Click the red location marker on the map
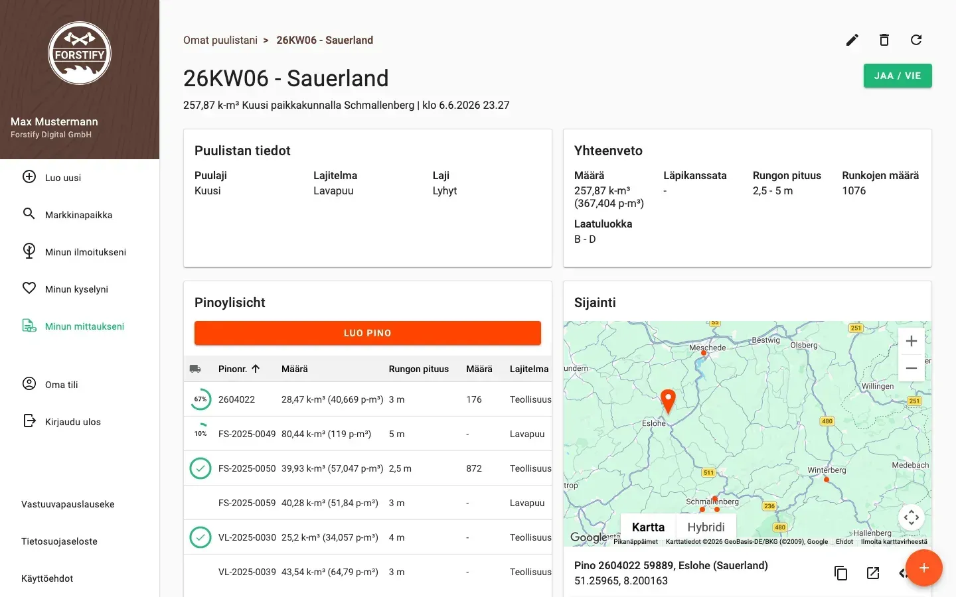 (x=669, y=401)
